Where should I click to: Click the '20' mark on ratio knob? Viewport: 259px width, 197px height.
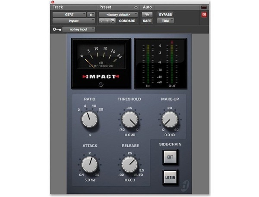click(x=101, y=109)
